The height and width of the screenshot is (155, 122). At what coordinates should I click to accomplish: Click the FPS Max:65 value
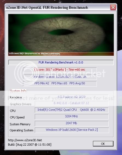point(59,83)
